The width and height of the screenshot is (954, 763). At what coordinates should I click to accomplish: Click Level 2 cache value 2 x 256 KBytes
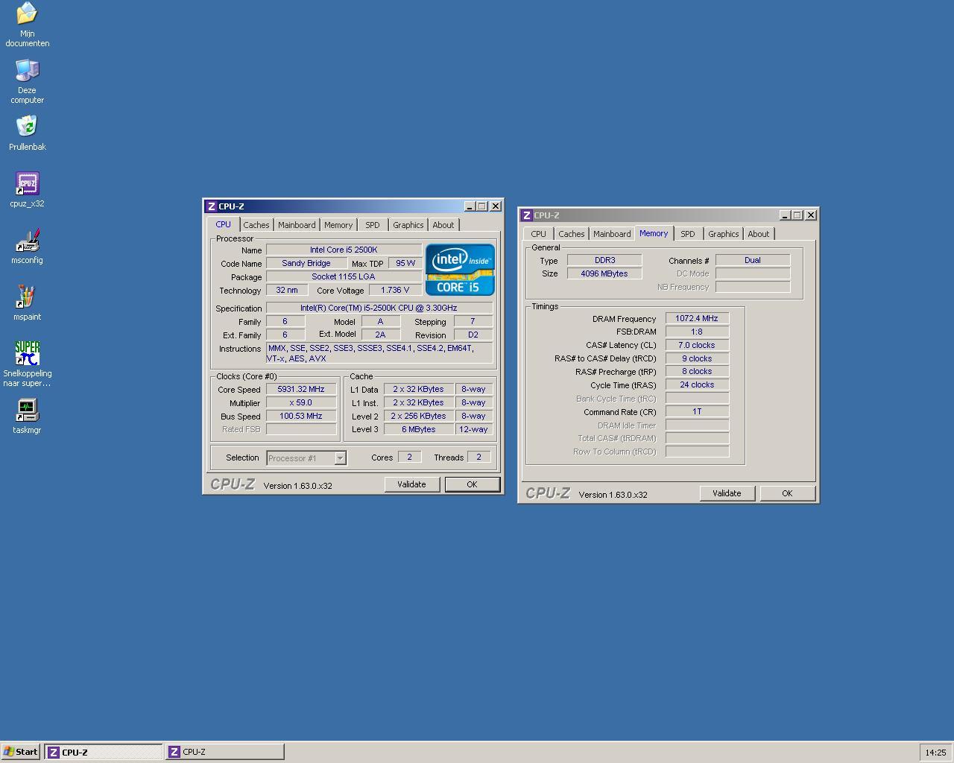pos(419,416)
